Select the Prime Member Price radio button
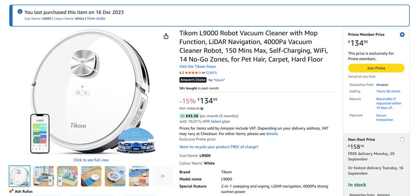 tap(402, 35)
